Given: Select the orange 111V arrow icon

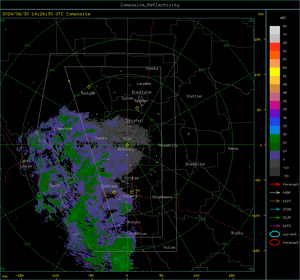Looking at the screenshot, I should point(275,201).
